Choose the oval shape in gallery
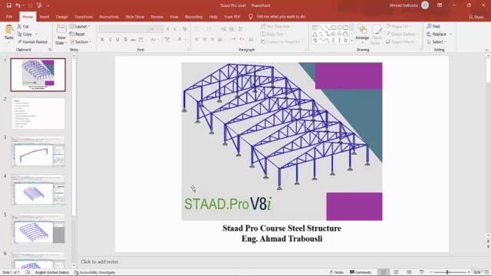Screen dimensions: 491x276 coord(339,28)
